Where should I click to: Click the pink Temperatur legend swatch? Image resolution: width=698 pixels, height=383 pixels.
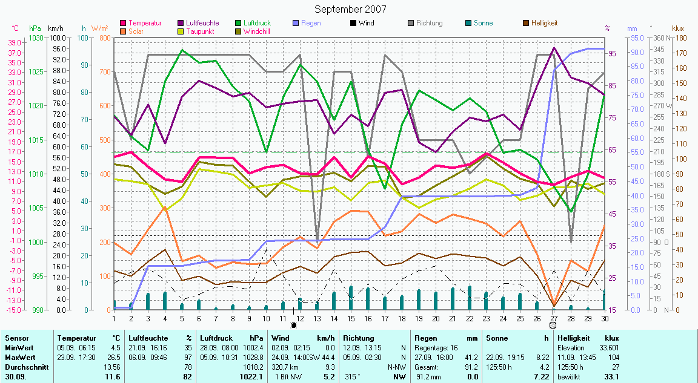click(124, 24)
